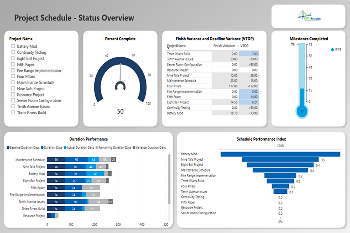Select the Four Pillars funnel bar
The image size is (350, 233).
point(280,186)
